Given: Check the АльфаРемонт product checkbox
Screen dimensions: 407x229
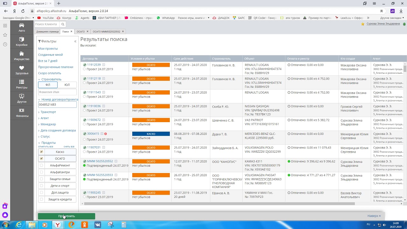Looking at the screenshot, I should [41, 165].
